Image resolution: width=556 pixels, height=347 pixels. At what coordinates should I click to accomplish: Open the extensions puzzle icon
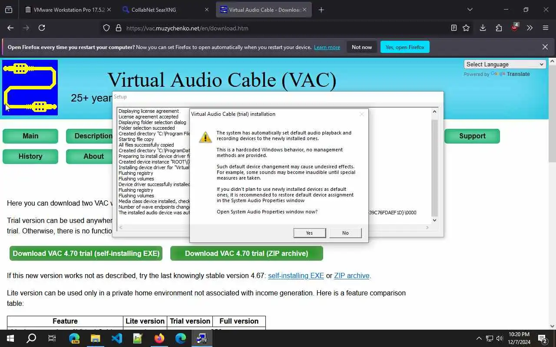(499, 28)
